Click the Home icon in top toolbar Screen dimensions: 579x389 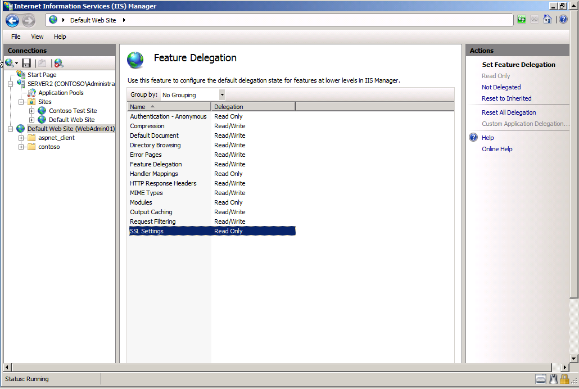click(x=548, y=19)
